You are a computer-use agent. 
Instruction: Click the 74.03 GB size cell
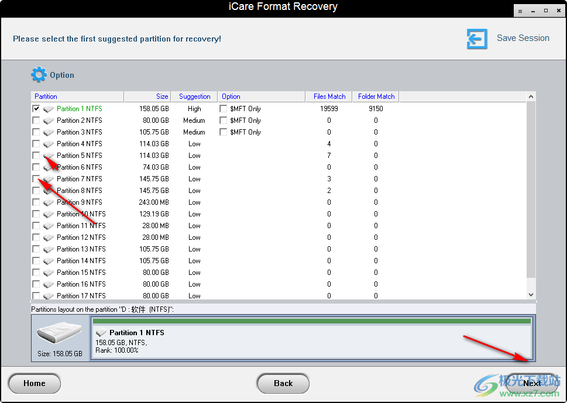[156, 167]
